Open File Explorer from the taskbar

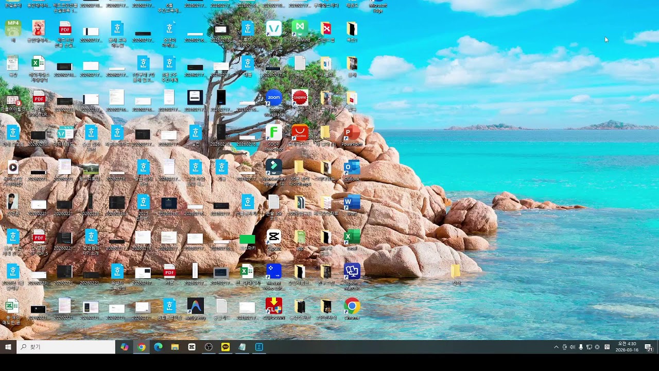coord(175,347)
